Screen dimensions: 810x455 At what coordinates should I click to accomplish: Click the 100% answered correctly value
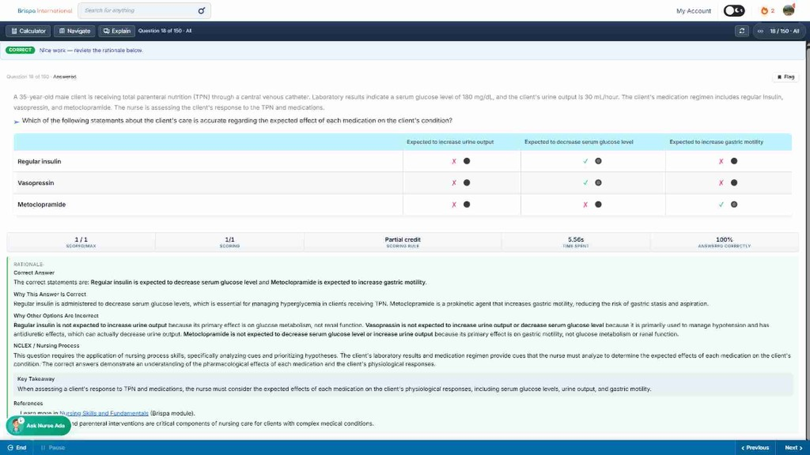[724, 239]
